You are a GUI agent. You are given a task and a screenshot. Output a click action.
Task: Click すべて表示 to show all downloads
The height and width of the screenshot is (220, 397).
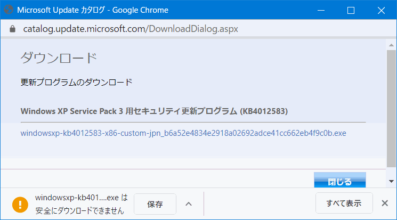tap(344, 203)
